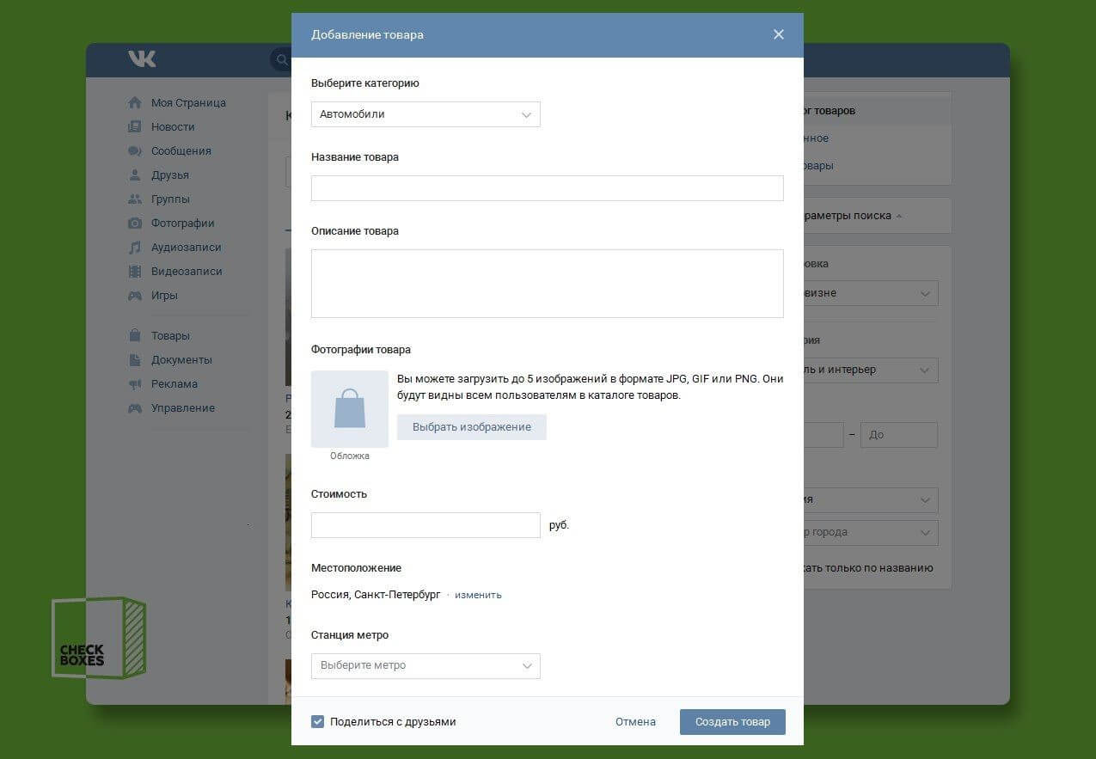Open Документы in the left menu
This screenshot has width=1096, height=759.
(181, 360)
